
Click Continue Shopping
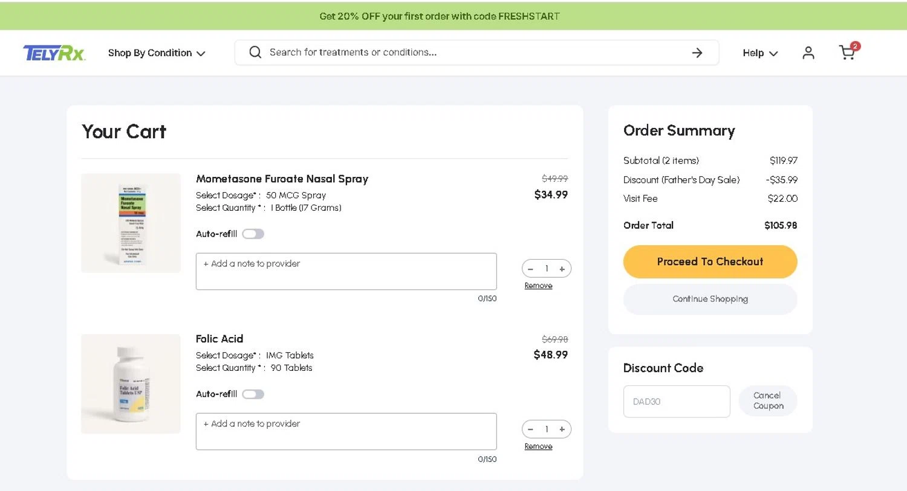pyautogui.click(x=710, y=299)
